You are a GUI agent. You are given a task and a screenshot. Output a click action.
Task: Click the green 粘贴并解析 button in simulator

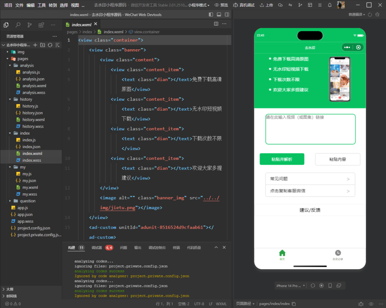pyautogui.click(x=282, y=159)
